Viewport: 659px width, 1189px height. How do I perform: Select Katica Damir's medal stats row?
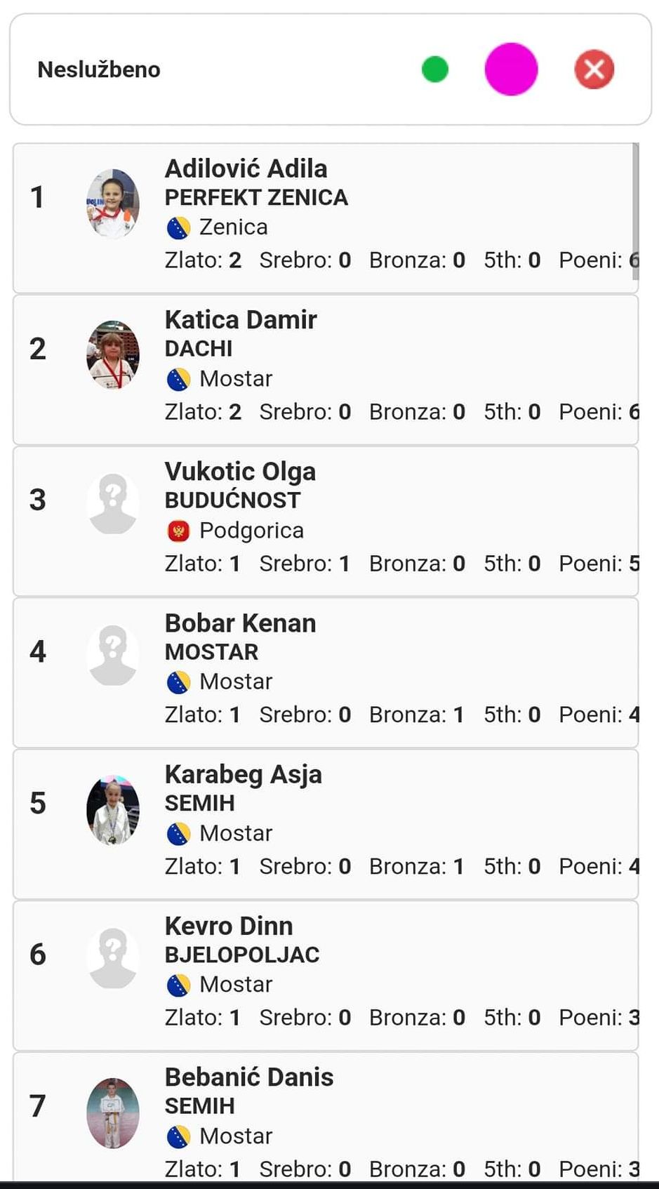pyautogui.click(x=401, y=412)
